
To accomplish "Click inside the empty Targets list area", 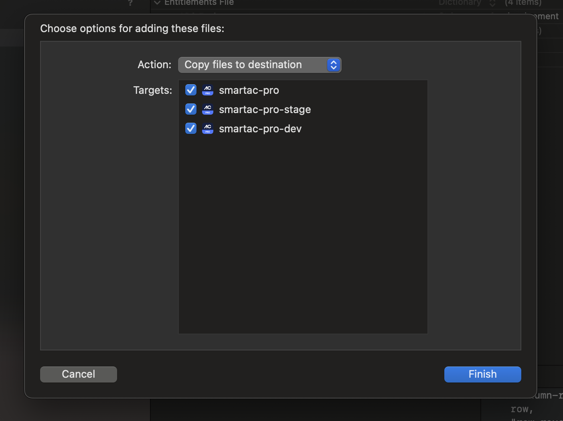I will 303,233.
